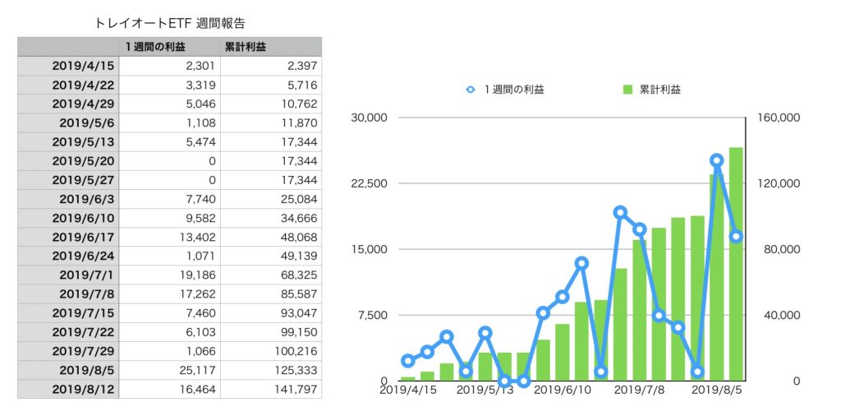The width and height of the screenshot is (841, 416).
Task: Select date cell 2019/4/22
Action: pos(68,85)
